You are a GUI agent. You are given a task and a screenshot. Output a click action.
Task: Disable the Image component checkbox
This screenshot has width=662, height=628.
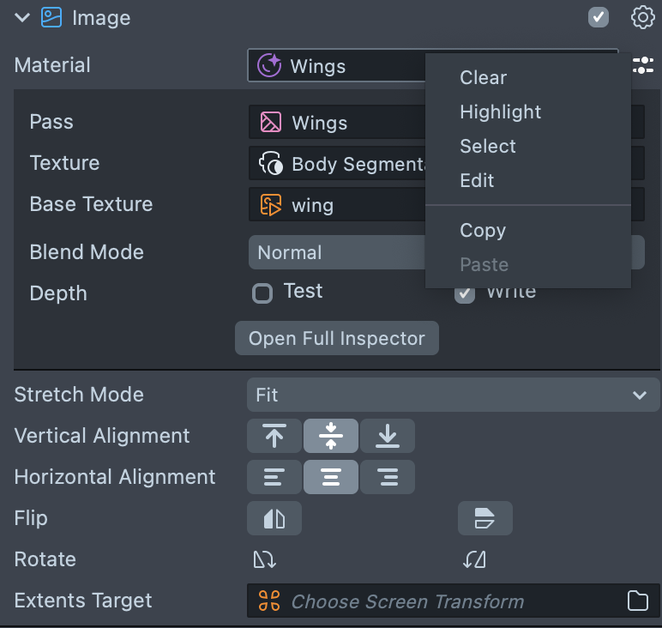(x=599, y=17)
